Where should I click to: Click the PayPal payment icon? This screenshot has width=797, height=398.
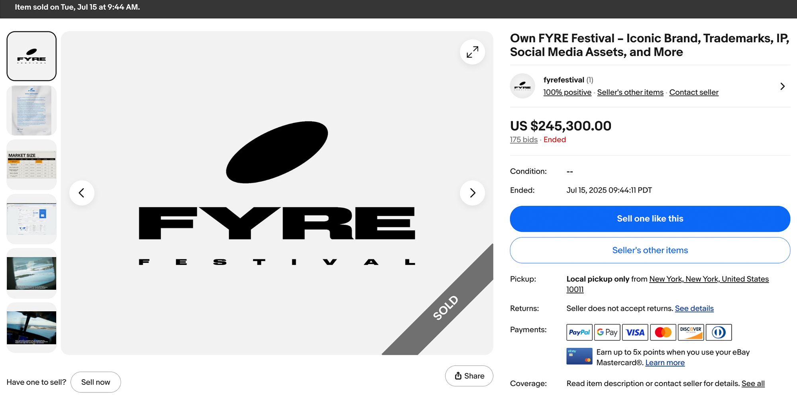(579, 332)
